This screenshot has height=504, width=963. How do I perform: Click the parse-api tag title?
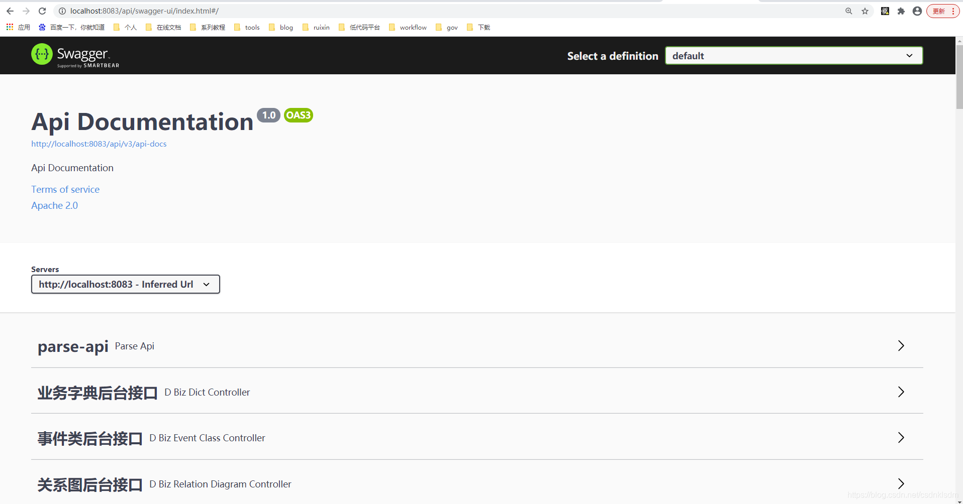pyautogui.click(x=73, y=346)
